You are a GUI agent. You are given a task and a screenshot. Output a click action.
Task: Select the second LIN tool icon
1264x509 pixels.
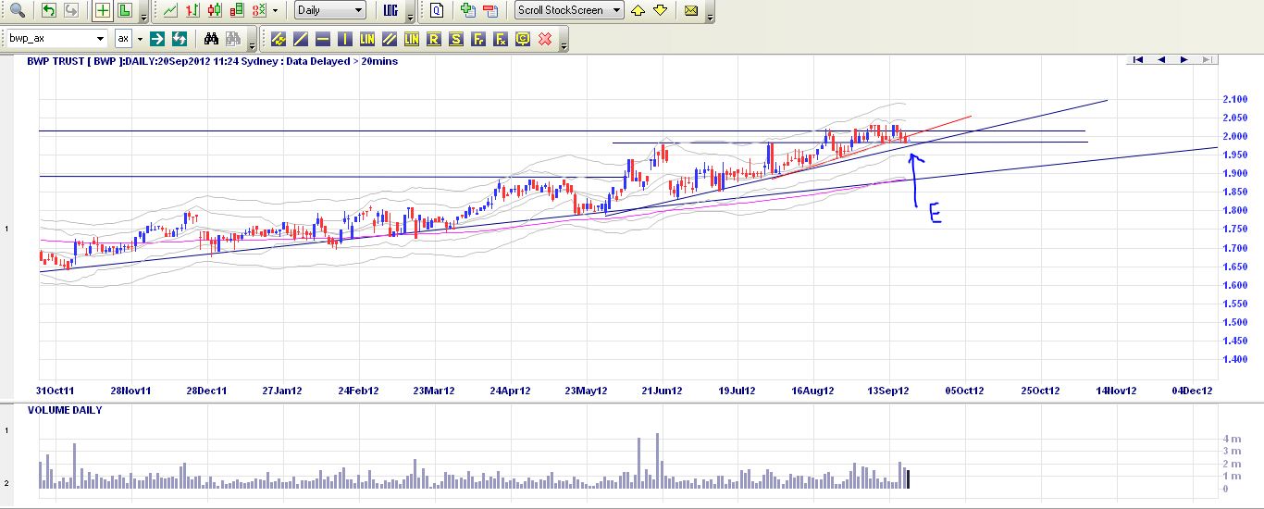412,39
